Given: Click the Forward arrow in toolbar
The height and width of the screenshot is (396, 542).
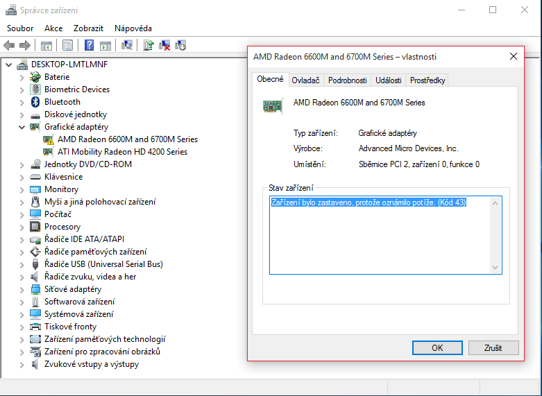Looking at the screenshot, I should pos(25,45).
